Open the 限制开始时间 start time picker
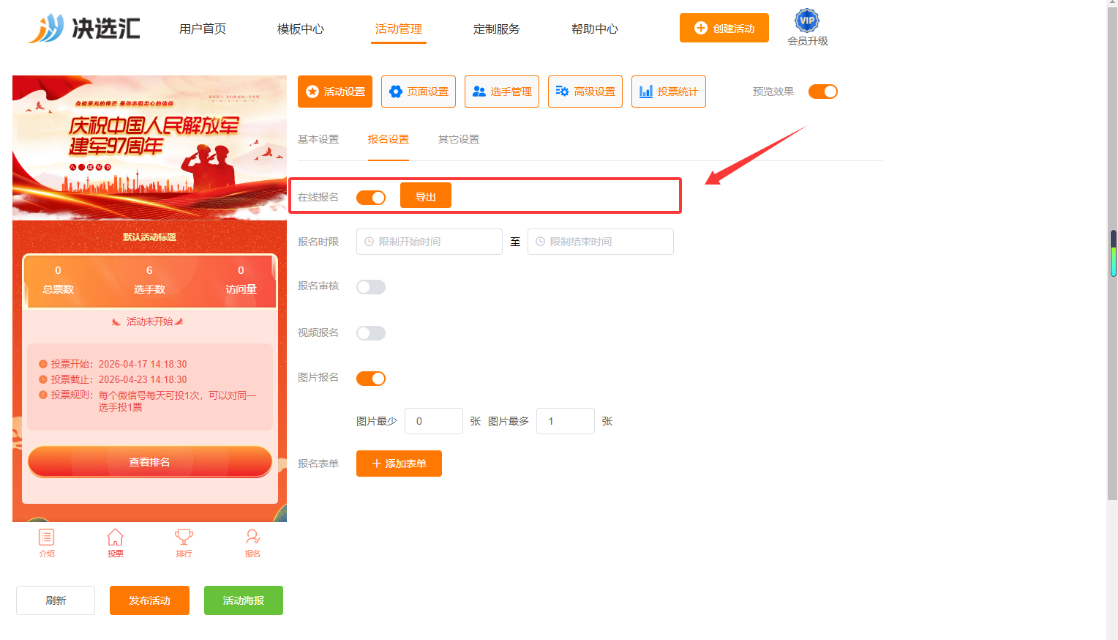 tap(429, 242)
